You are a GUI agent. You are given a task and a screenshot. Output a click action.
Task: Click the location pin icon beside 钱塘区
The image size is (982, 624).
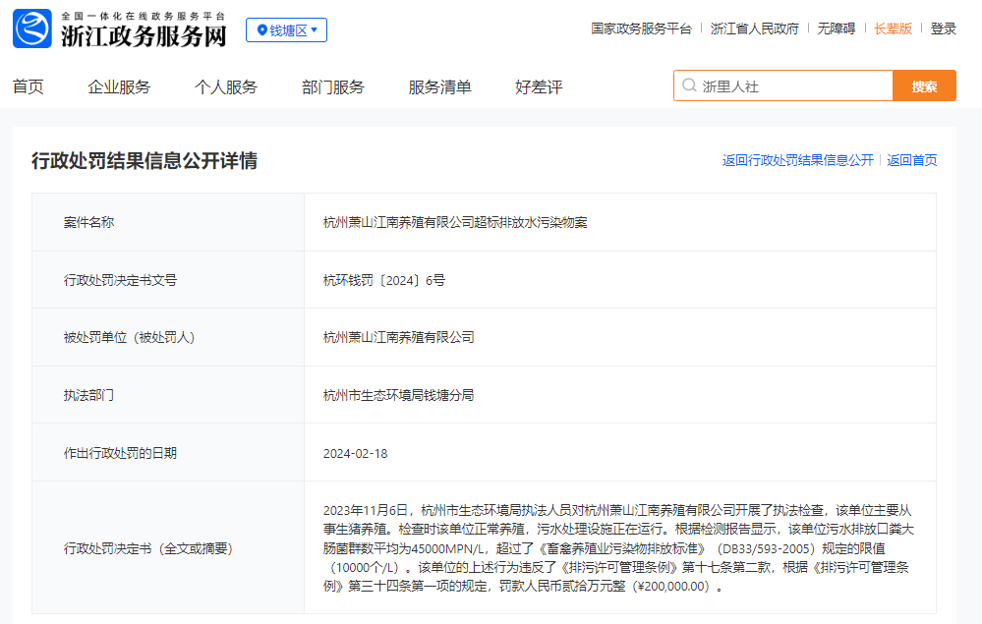262,30
